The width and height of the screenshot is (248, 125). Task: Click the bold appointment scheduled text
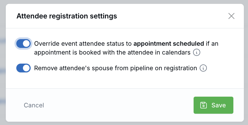(169, 44)
